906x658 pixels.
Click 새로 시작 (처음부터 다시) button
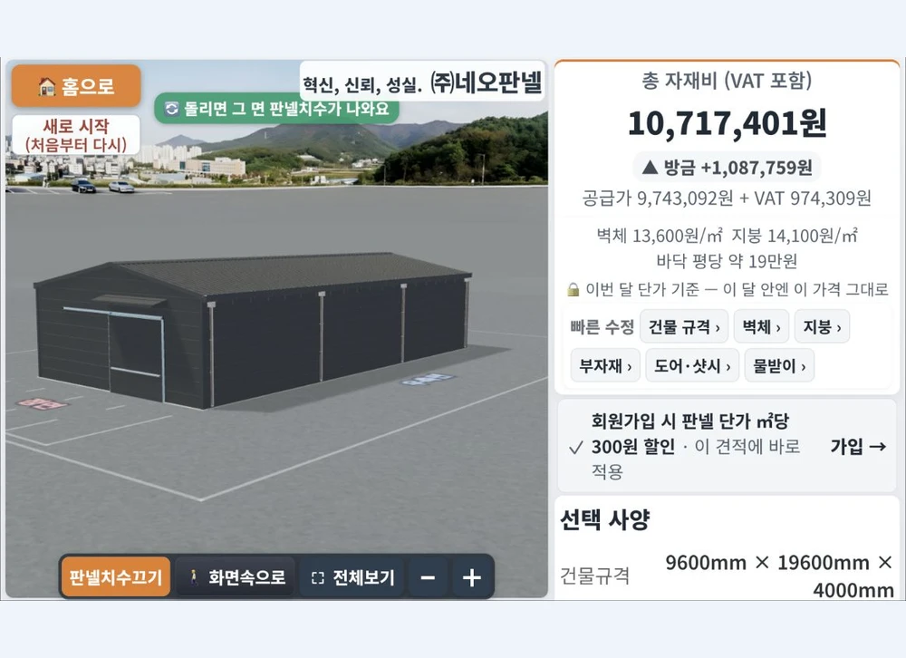pyautogui.click(x=76, y=135)
